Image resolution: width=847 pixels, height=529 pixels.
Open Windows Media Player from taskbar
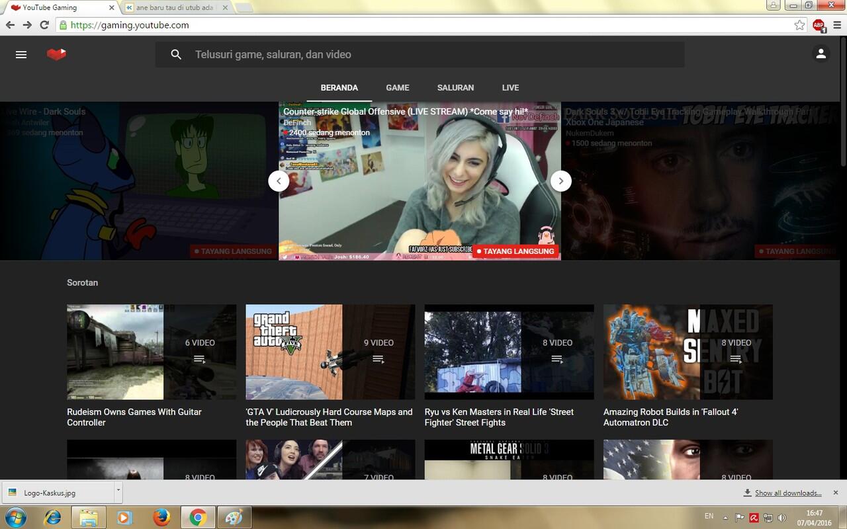click(x=125, y=517)
